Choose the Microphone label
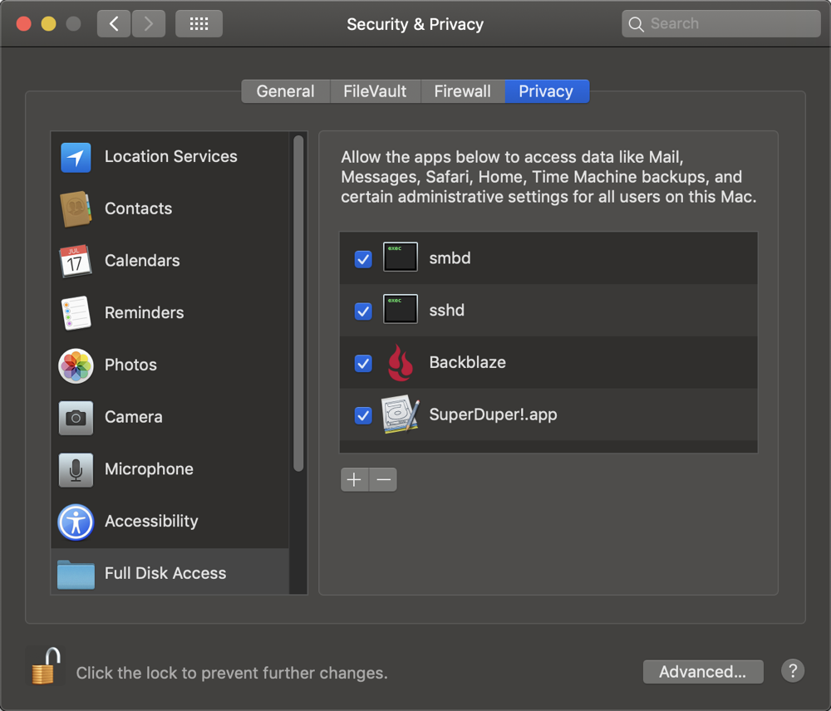 point(149,469)
